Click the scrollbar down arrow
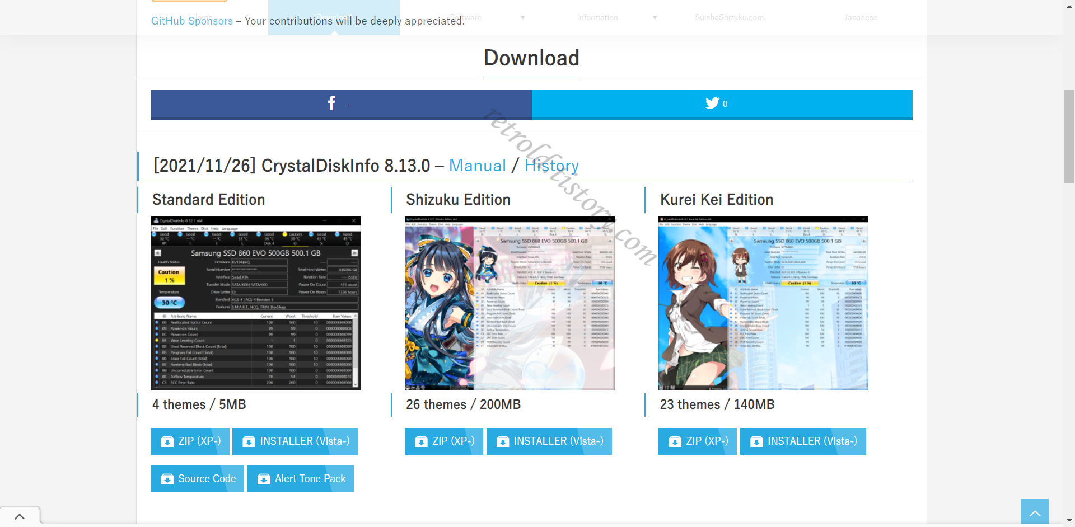The height and width of the screenshot is (527, 1075). [1069, 521]
